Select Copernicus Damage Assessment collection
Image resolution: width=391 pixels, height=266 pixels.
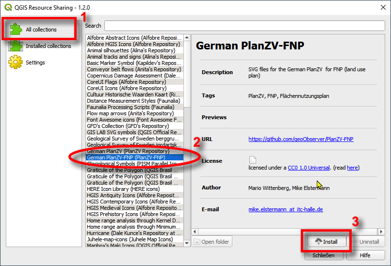coord(135,76)
